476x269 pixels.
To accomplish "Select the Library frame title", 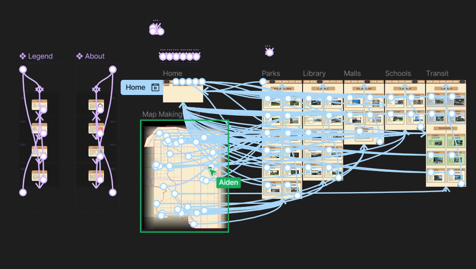I will (314, 74).
